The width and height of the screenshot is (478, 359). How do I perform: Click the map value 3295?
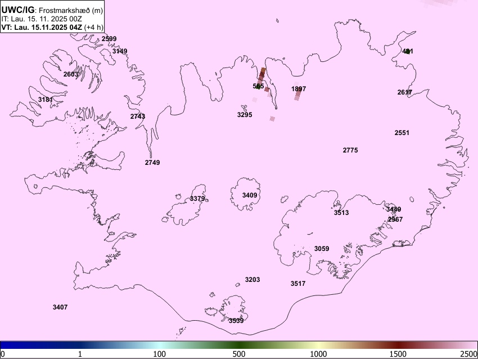tap(245, 115)
